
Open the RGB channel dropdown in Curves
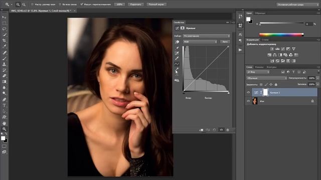coord(200,41)
